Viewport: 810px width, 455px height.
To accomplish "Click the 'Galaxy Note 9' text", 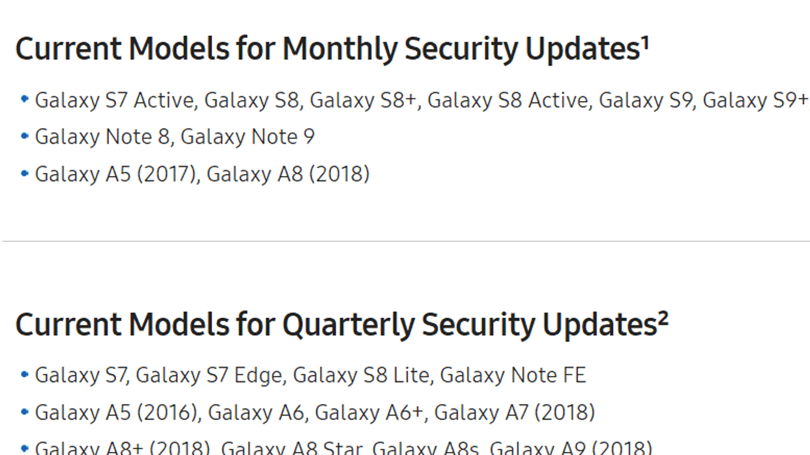I will pos(248,137).
